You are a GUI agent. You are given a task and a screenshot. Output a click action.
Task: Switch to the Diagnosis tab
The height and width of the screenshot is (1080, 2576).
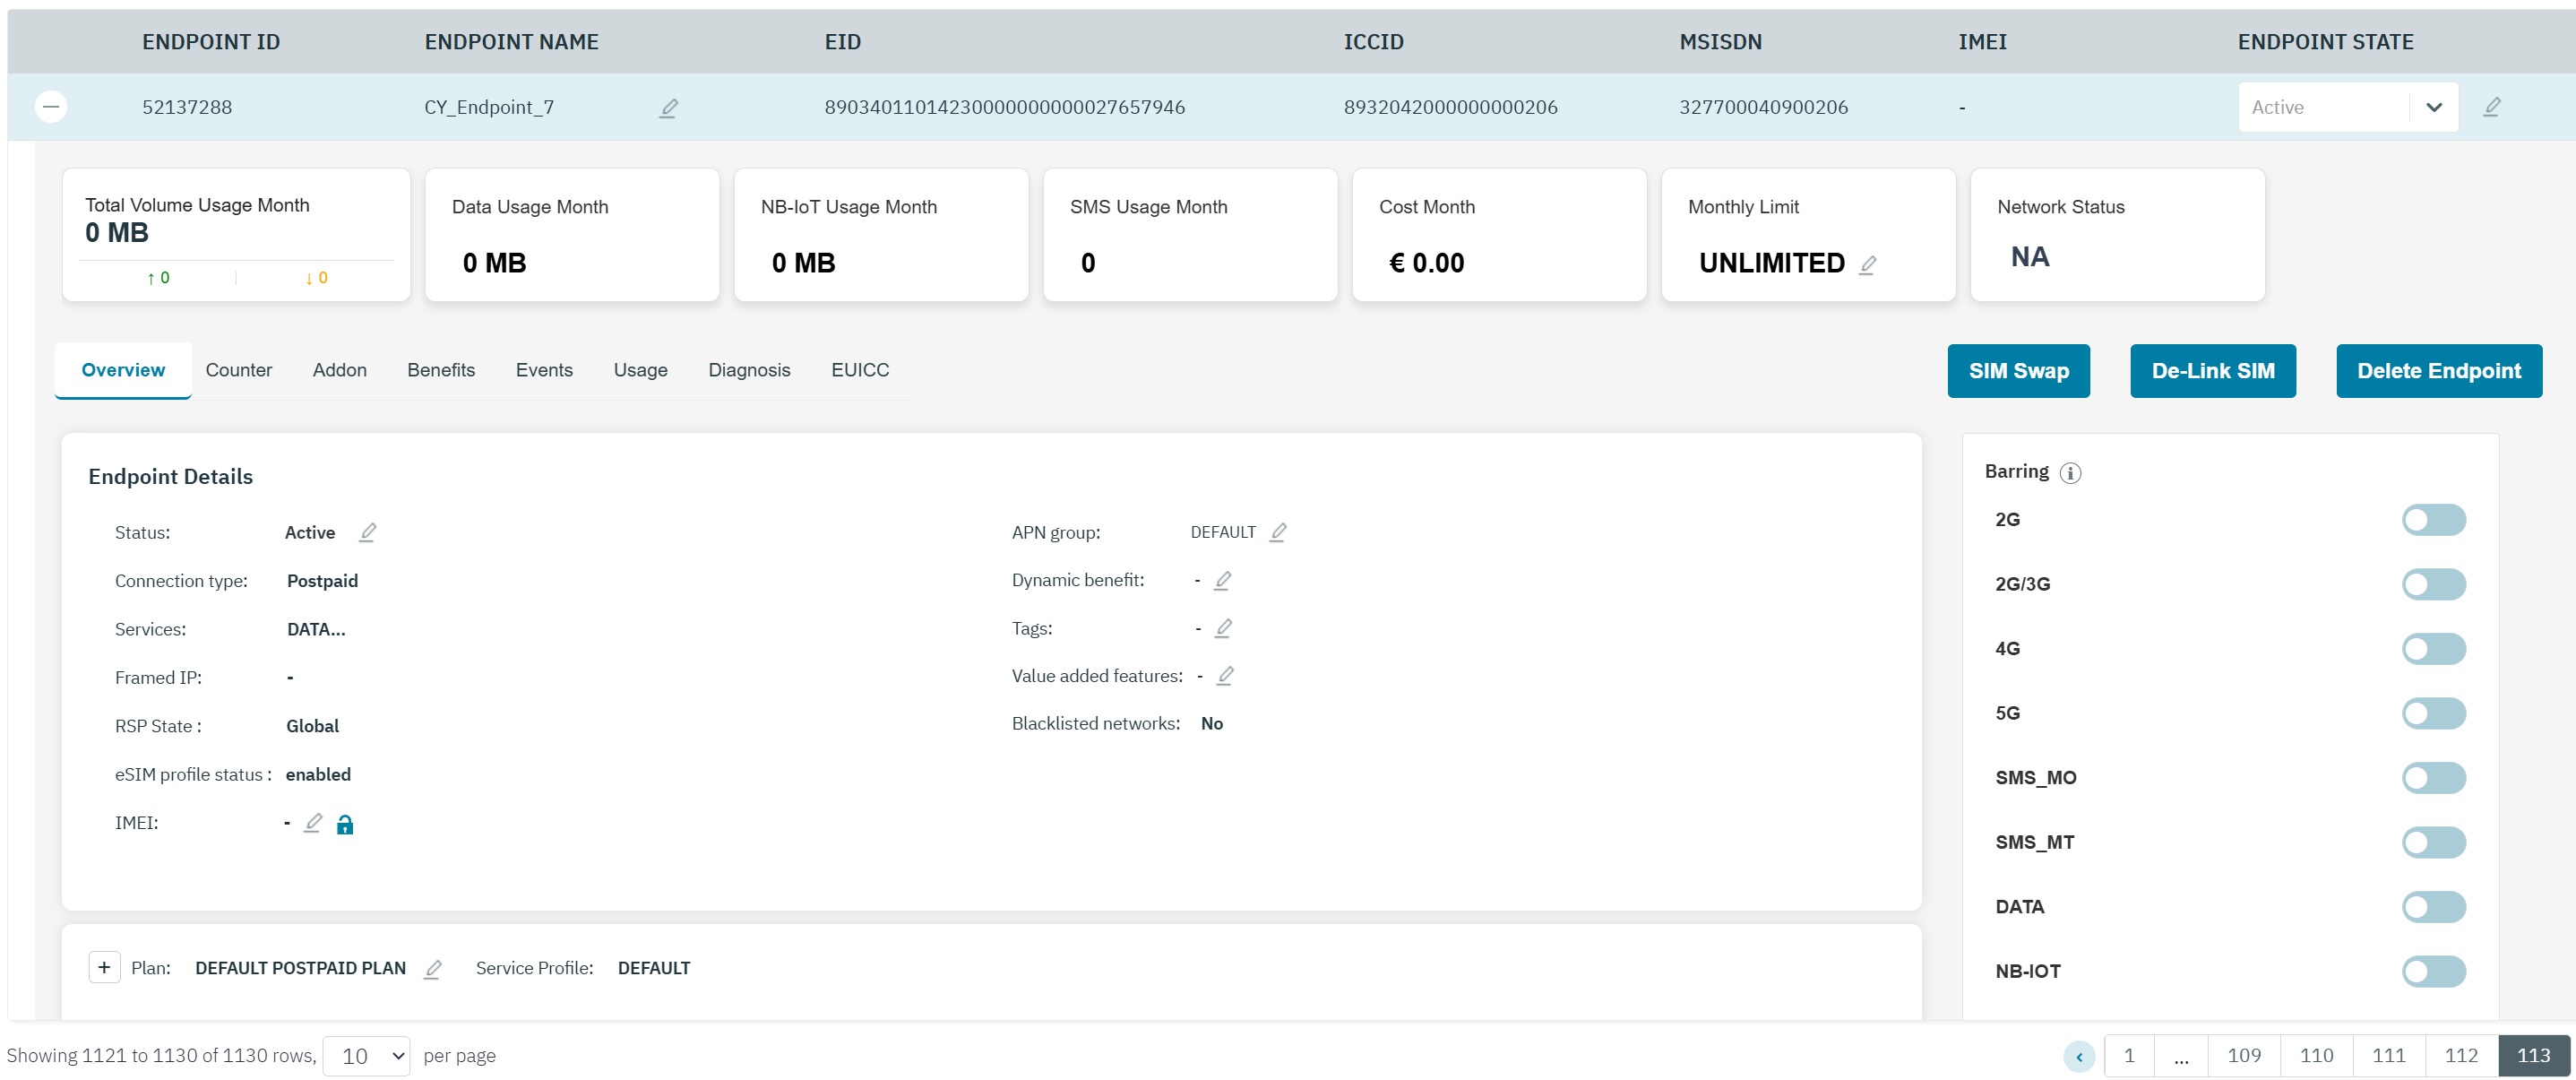(x=749, y=370)
